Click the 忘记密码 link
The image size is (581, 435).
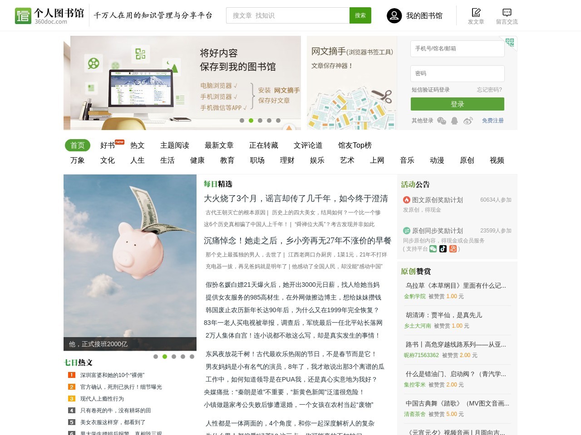488,89
